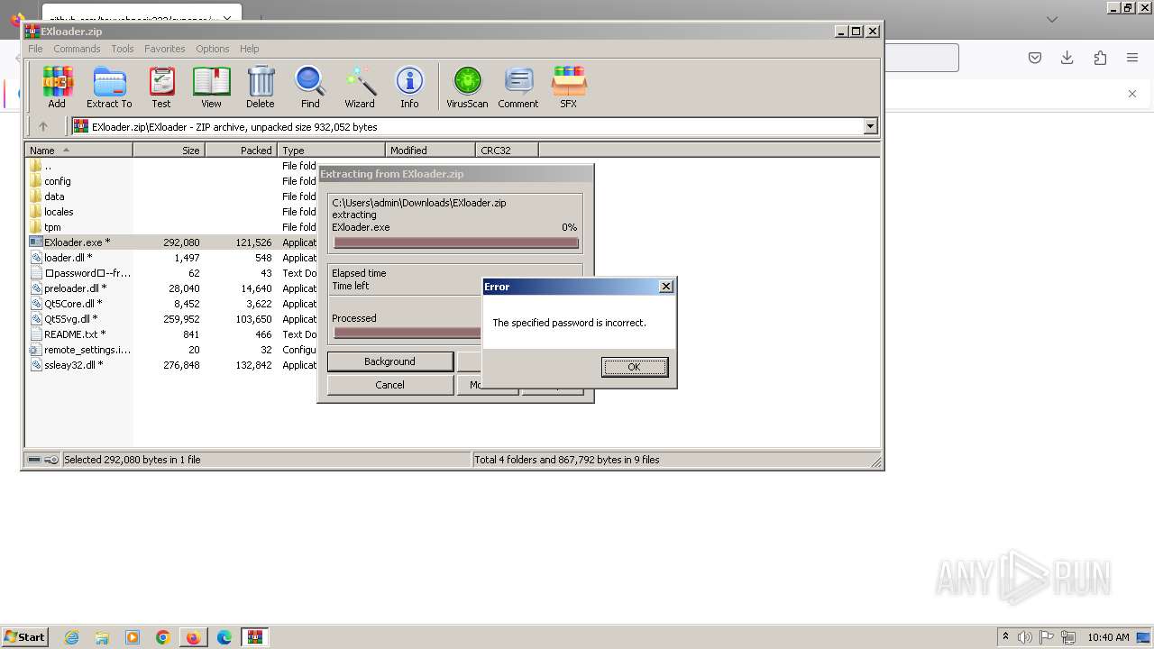Open the Commands menu

coord(77,49)
